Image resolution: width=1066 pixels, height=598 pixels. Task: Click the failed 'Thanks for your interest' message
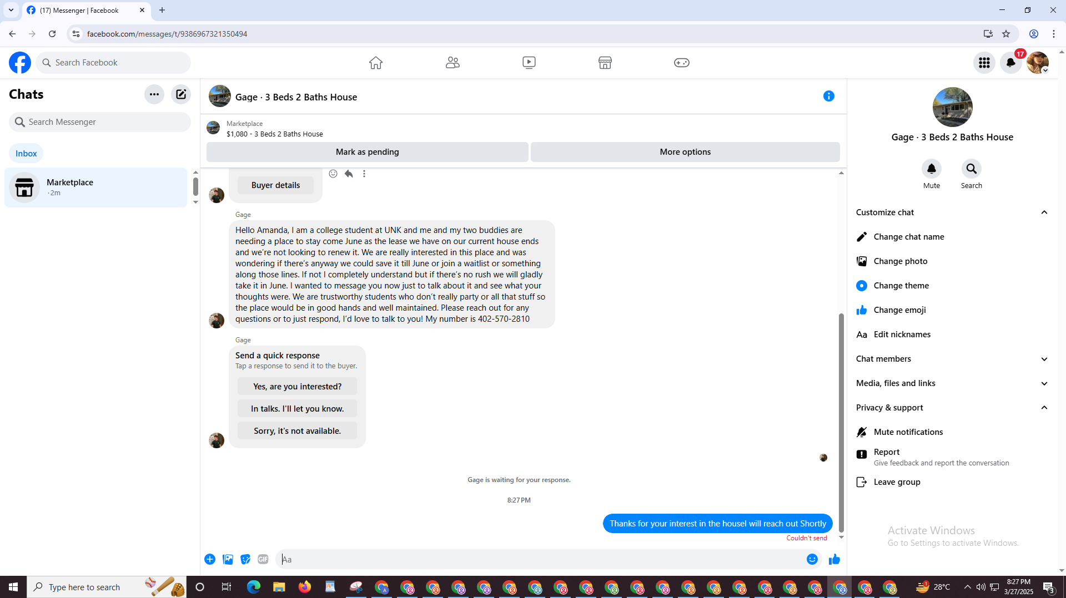point(718,524)
